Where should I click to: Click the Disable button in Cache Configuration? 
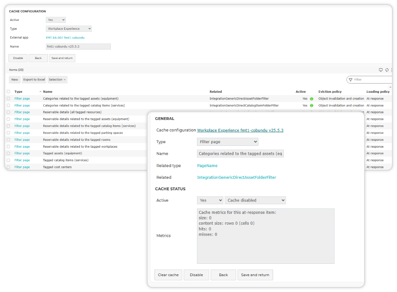coord(18,58)
